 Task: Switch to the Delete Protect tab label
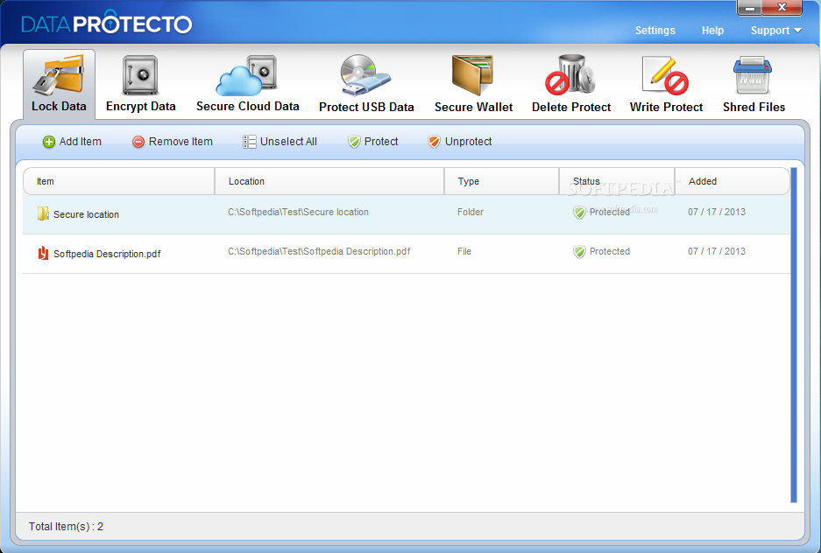click(571, 107)
